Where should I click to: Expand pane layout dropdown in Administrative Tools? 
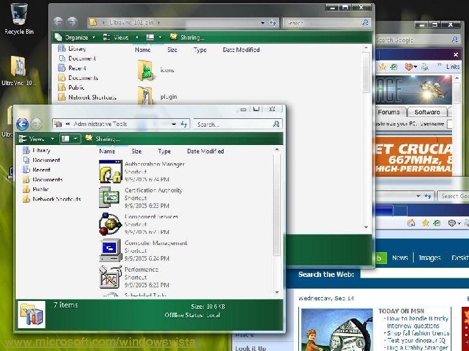click(76, 139)
